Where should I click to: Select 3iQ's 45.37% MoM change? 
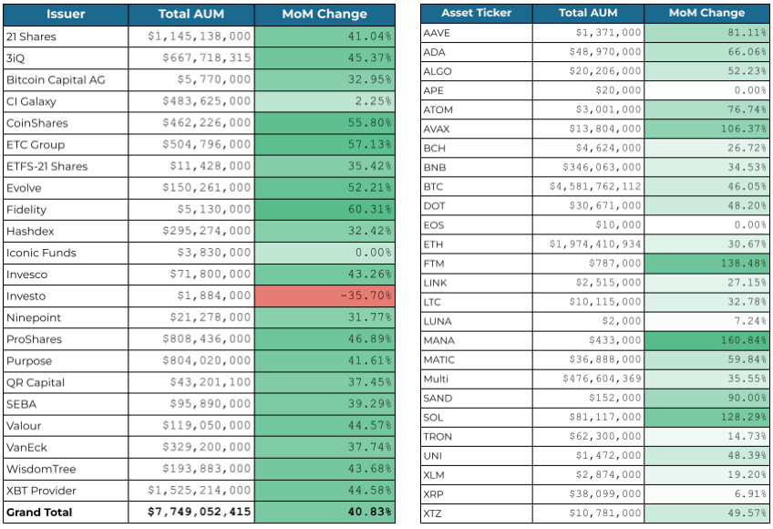click(x=325, y=58)
